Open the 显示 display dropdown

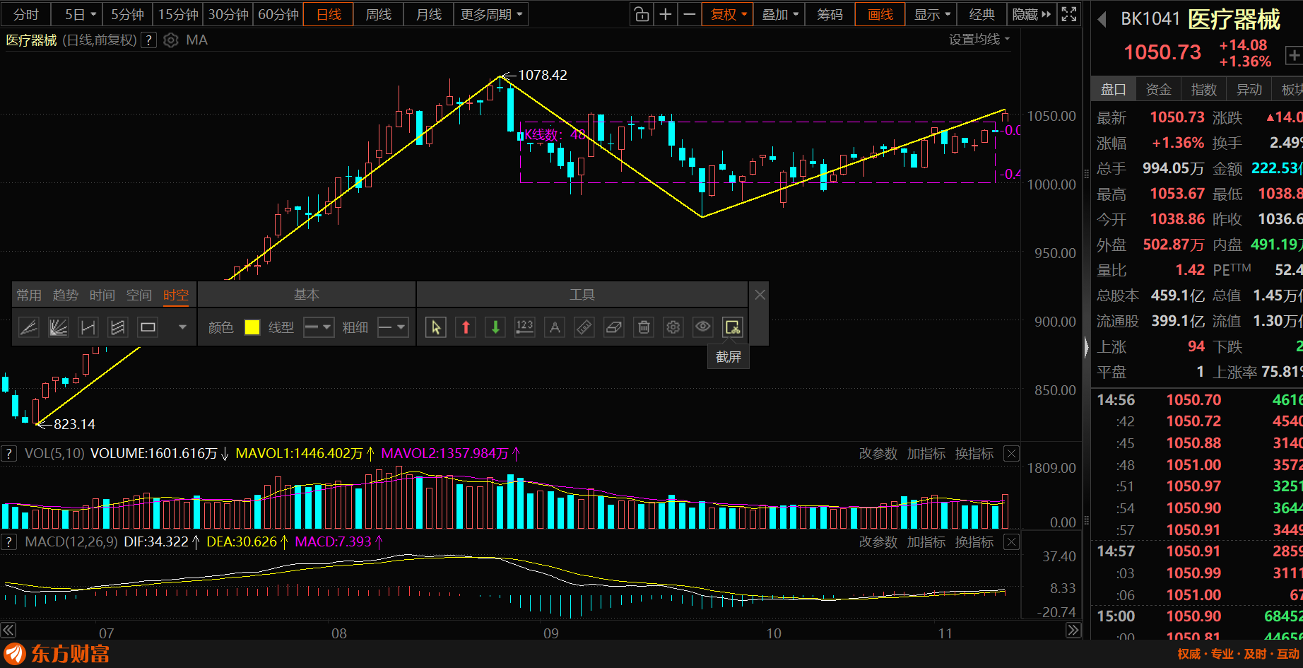933,14
